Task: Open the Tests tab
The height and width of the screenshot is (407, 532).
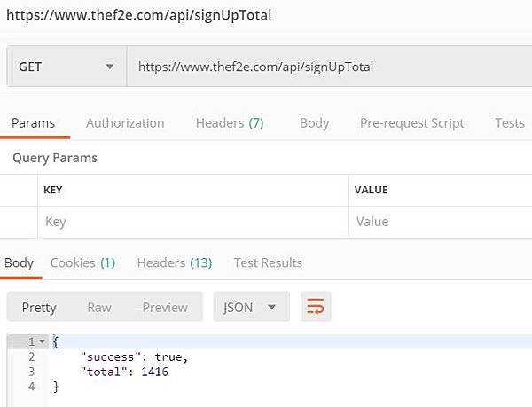Action: pos(510,123)
